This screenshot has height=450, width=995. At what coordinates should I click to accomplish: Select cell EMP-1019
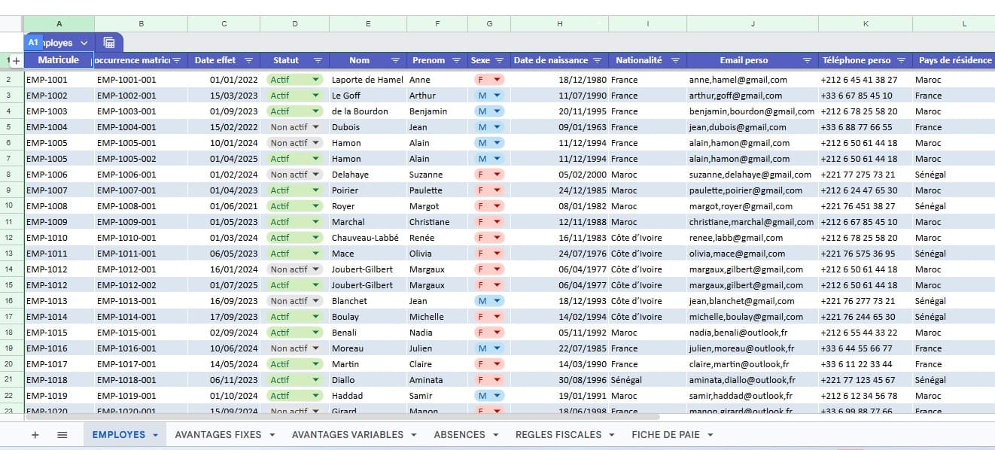[59, 396]
